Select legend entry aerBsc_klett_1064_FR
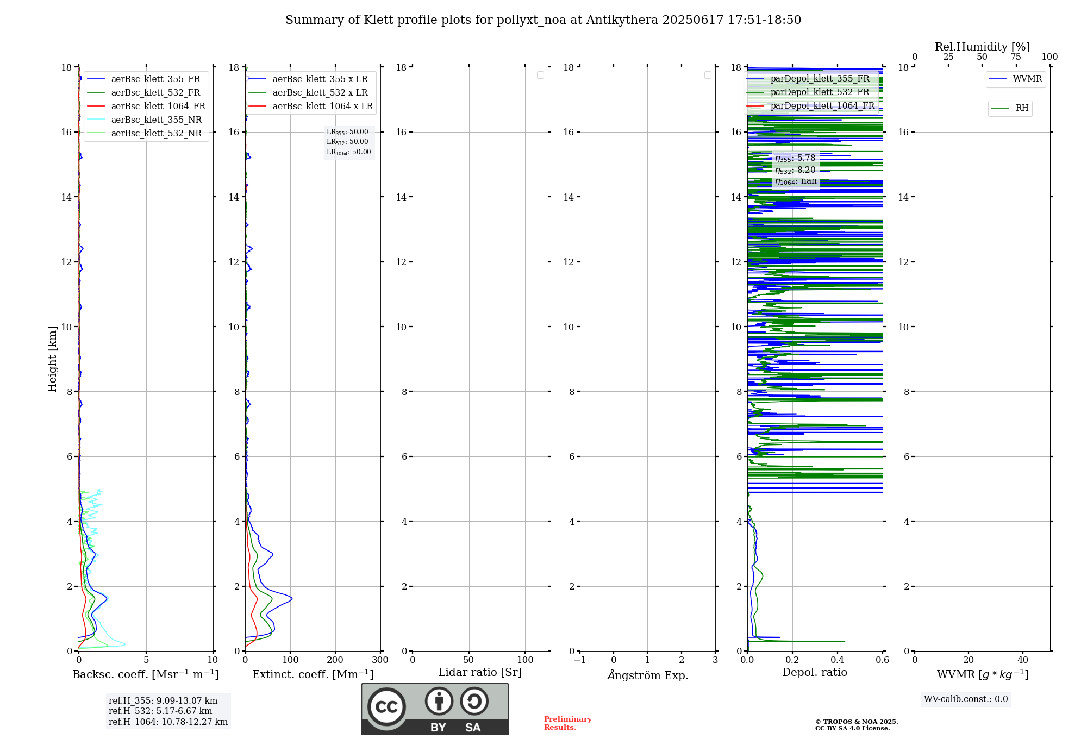The image size is (1087, 739). click(146, 107)
